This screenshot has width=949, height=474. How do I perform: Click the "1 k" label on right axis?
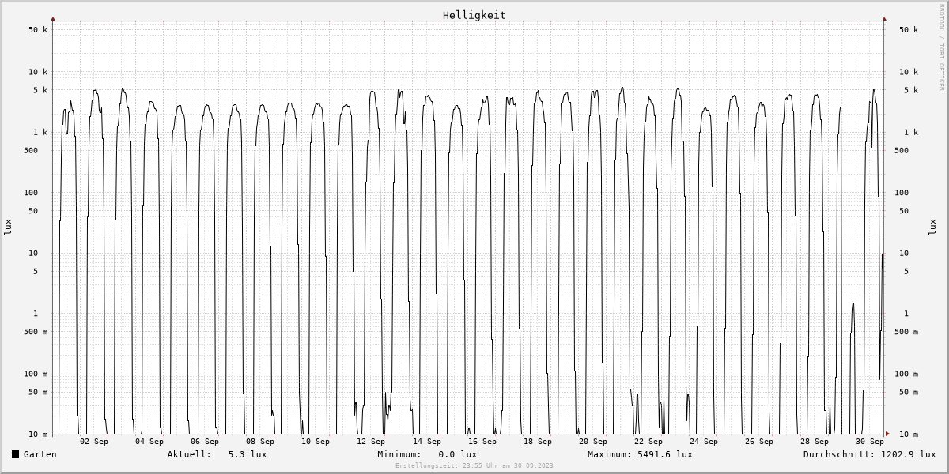point(911,133)
